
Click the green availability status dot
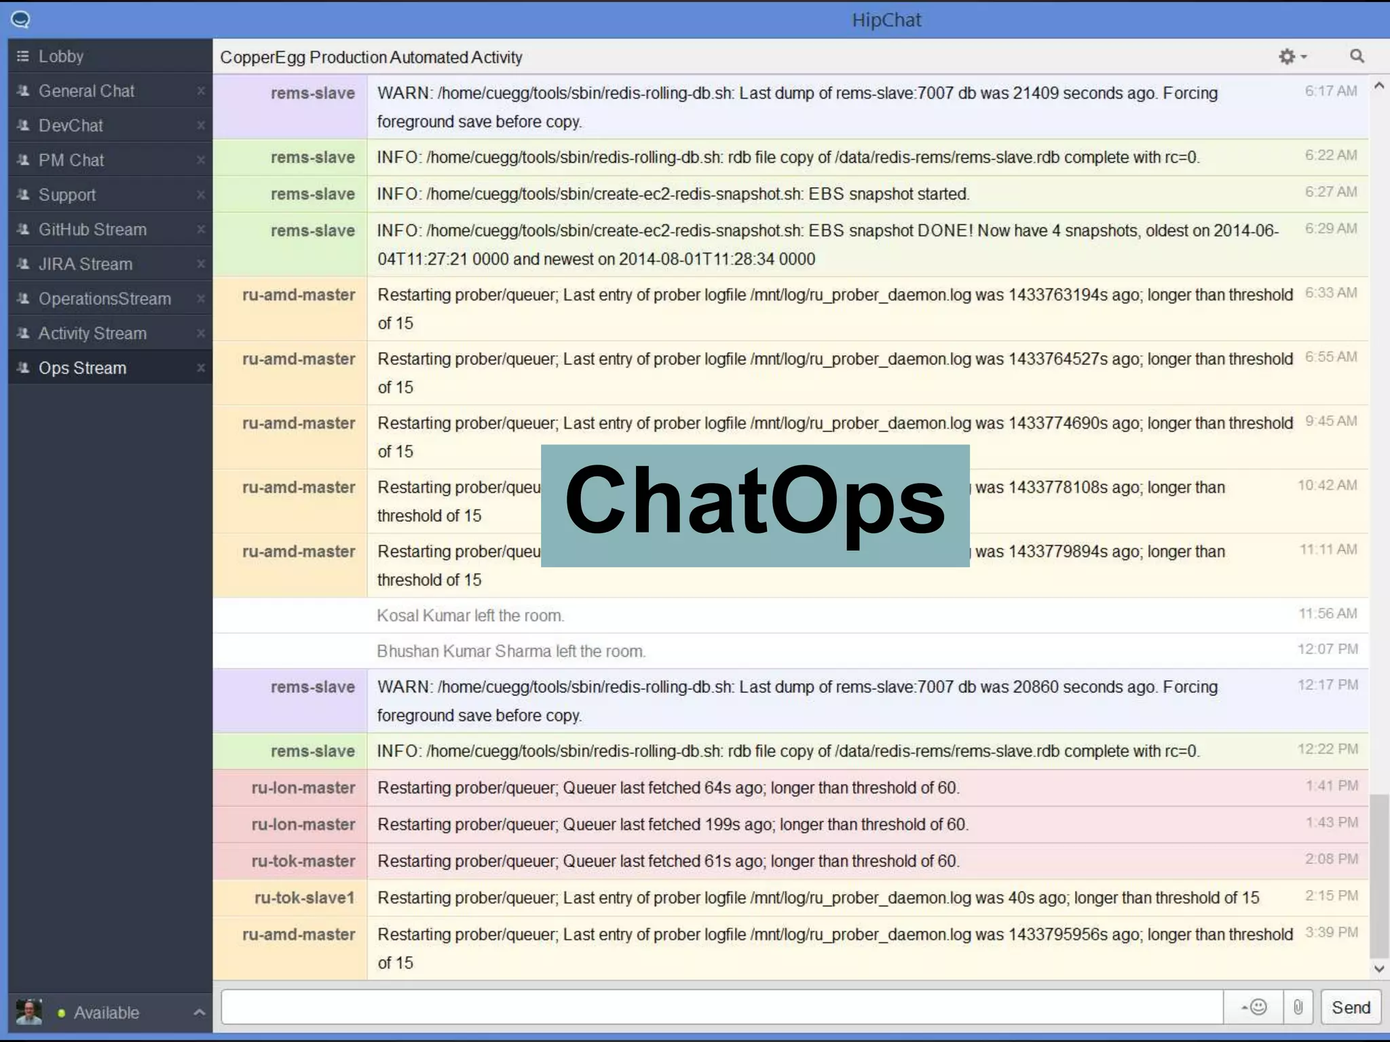(x=61, y=1013)
